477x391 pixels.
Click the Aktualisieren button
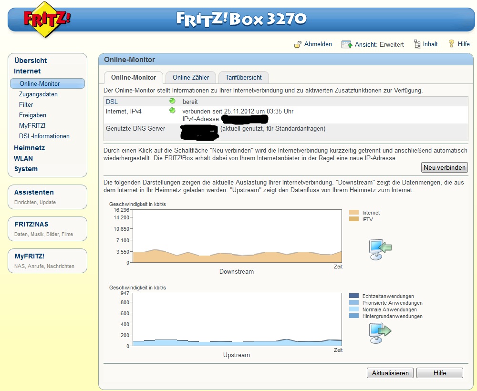pyautogui.click(x=390, y=373)
